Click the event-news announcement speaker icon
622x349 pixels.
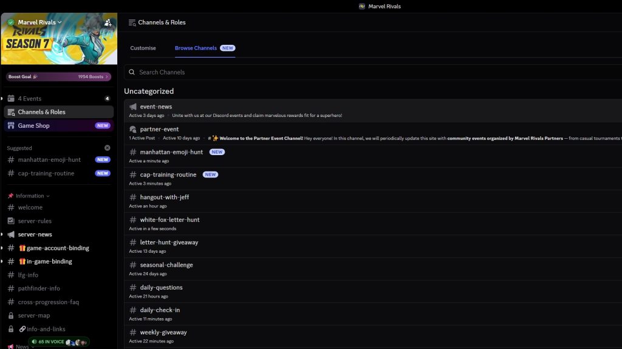coord(132,106)
